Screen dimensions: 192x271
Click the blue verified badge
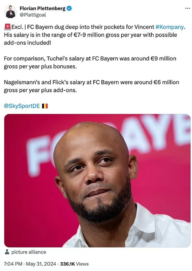point(69,9)
